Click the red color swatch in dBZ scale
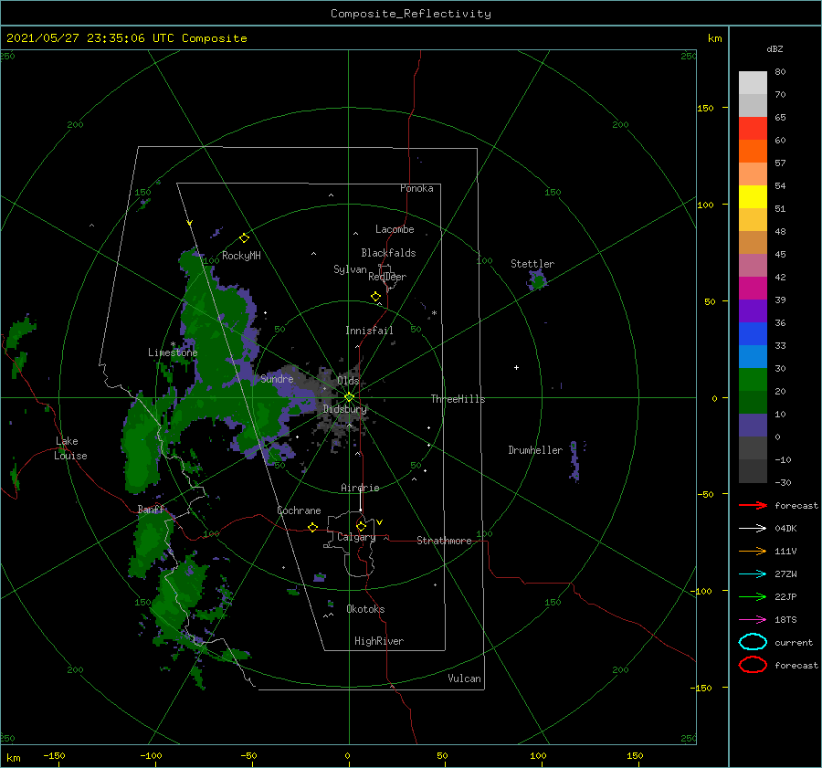 tap(753, 129)
